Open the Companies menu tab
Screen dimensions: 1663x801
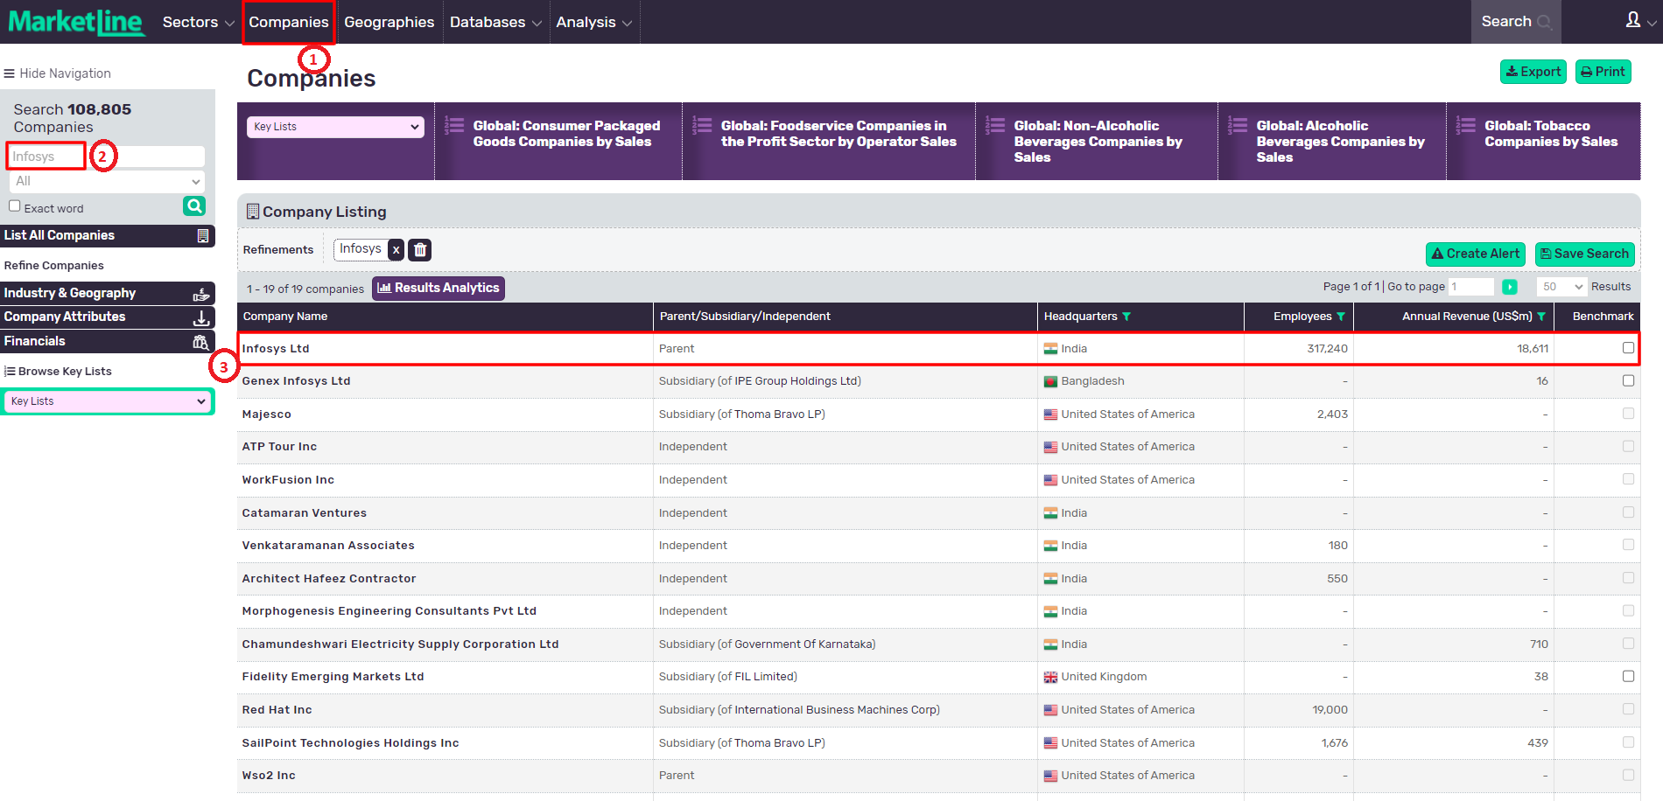point(289,22)
